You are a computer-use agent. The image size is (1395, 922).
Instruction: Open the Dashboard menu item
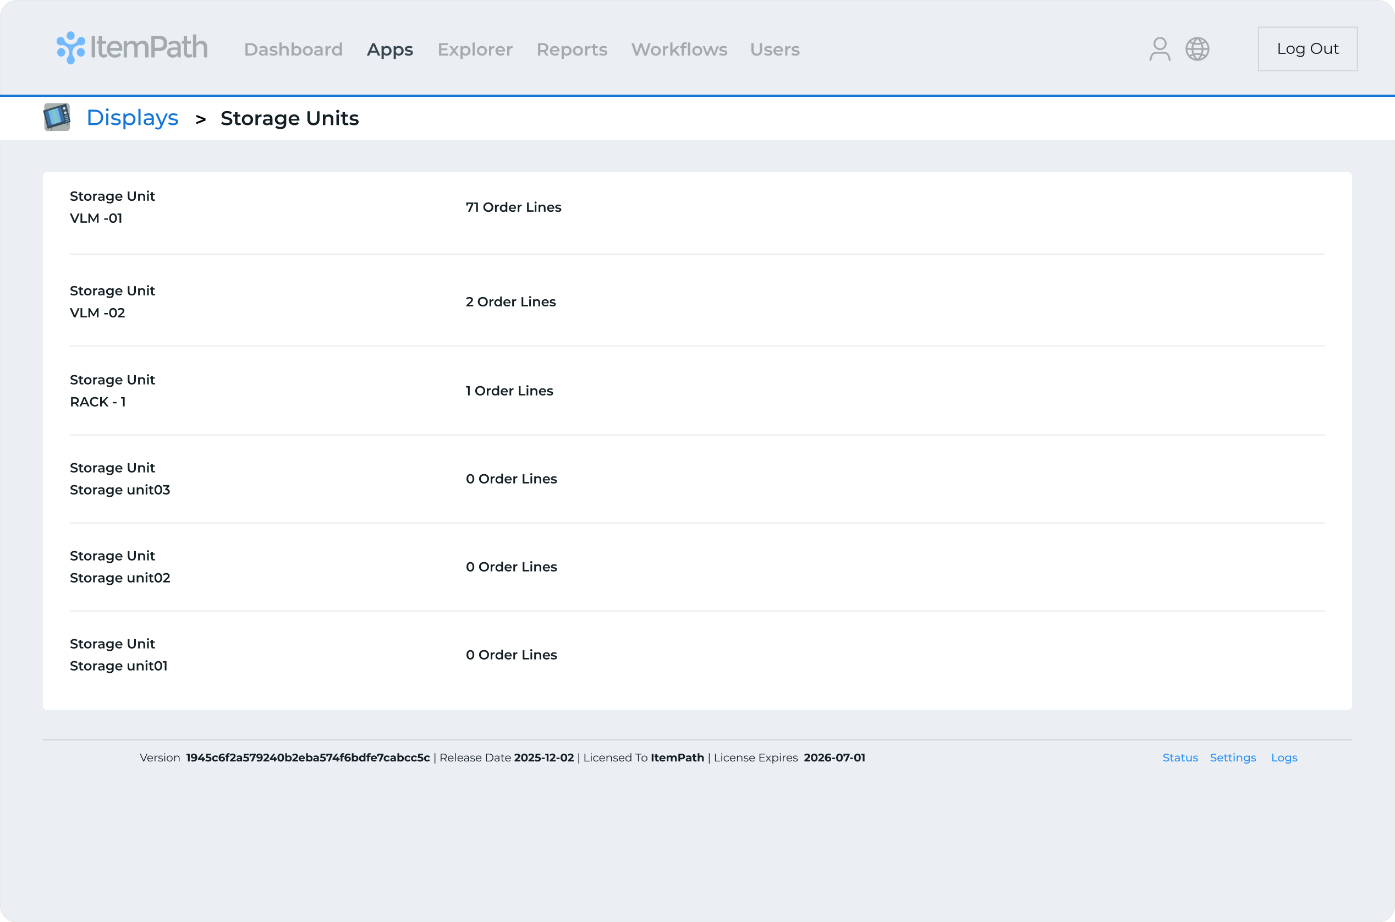pos(293,50)
